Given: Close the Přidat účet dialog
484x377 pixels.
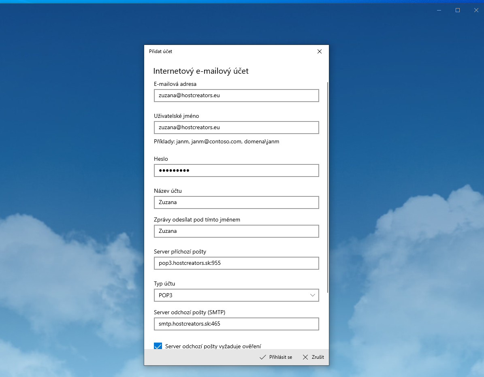Looking at the screenshot, I should click(x=320, y=51).
